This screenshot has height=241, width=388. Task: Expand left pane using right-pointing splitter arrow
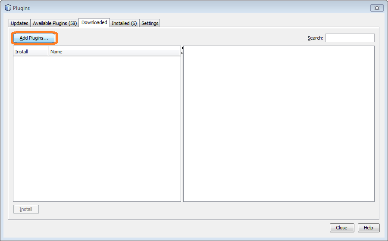point(182,53)
